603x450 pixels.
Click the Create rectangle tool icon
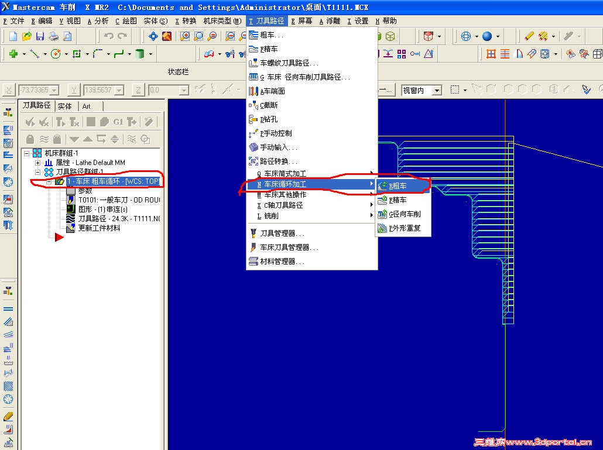pos(77,54)
